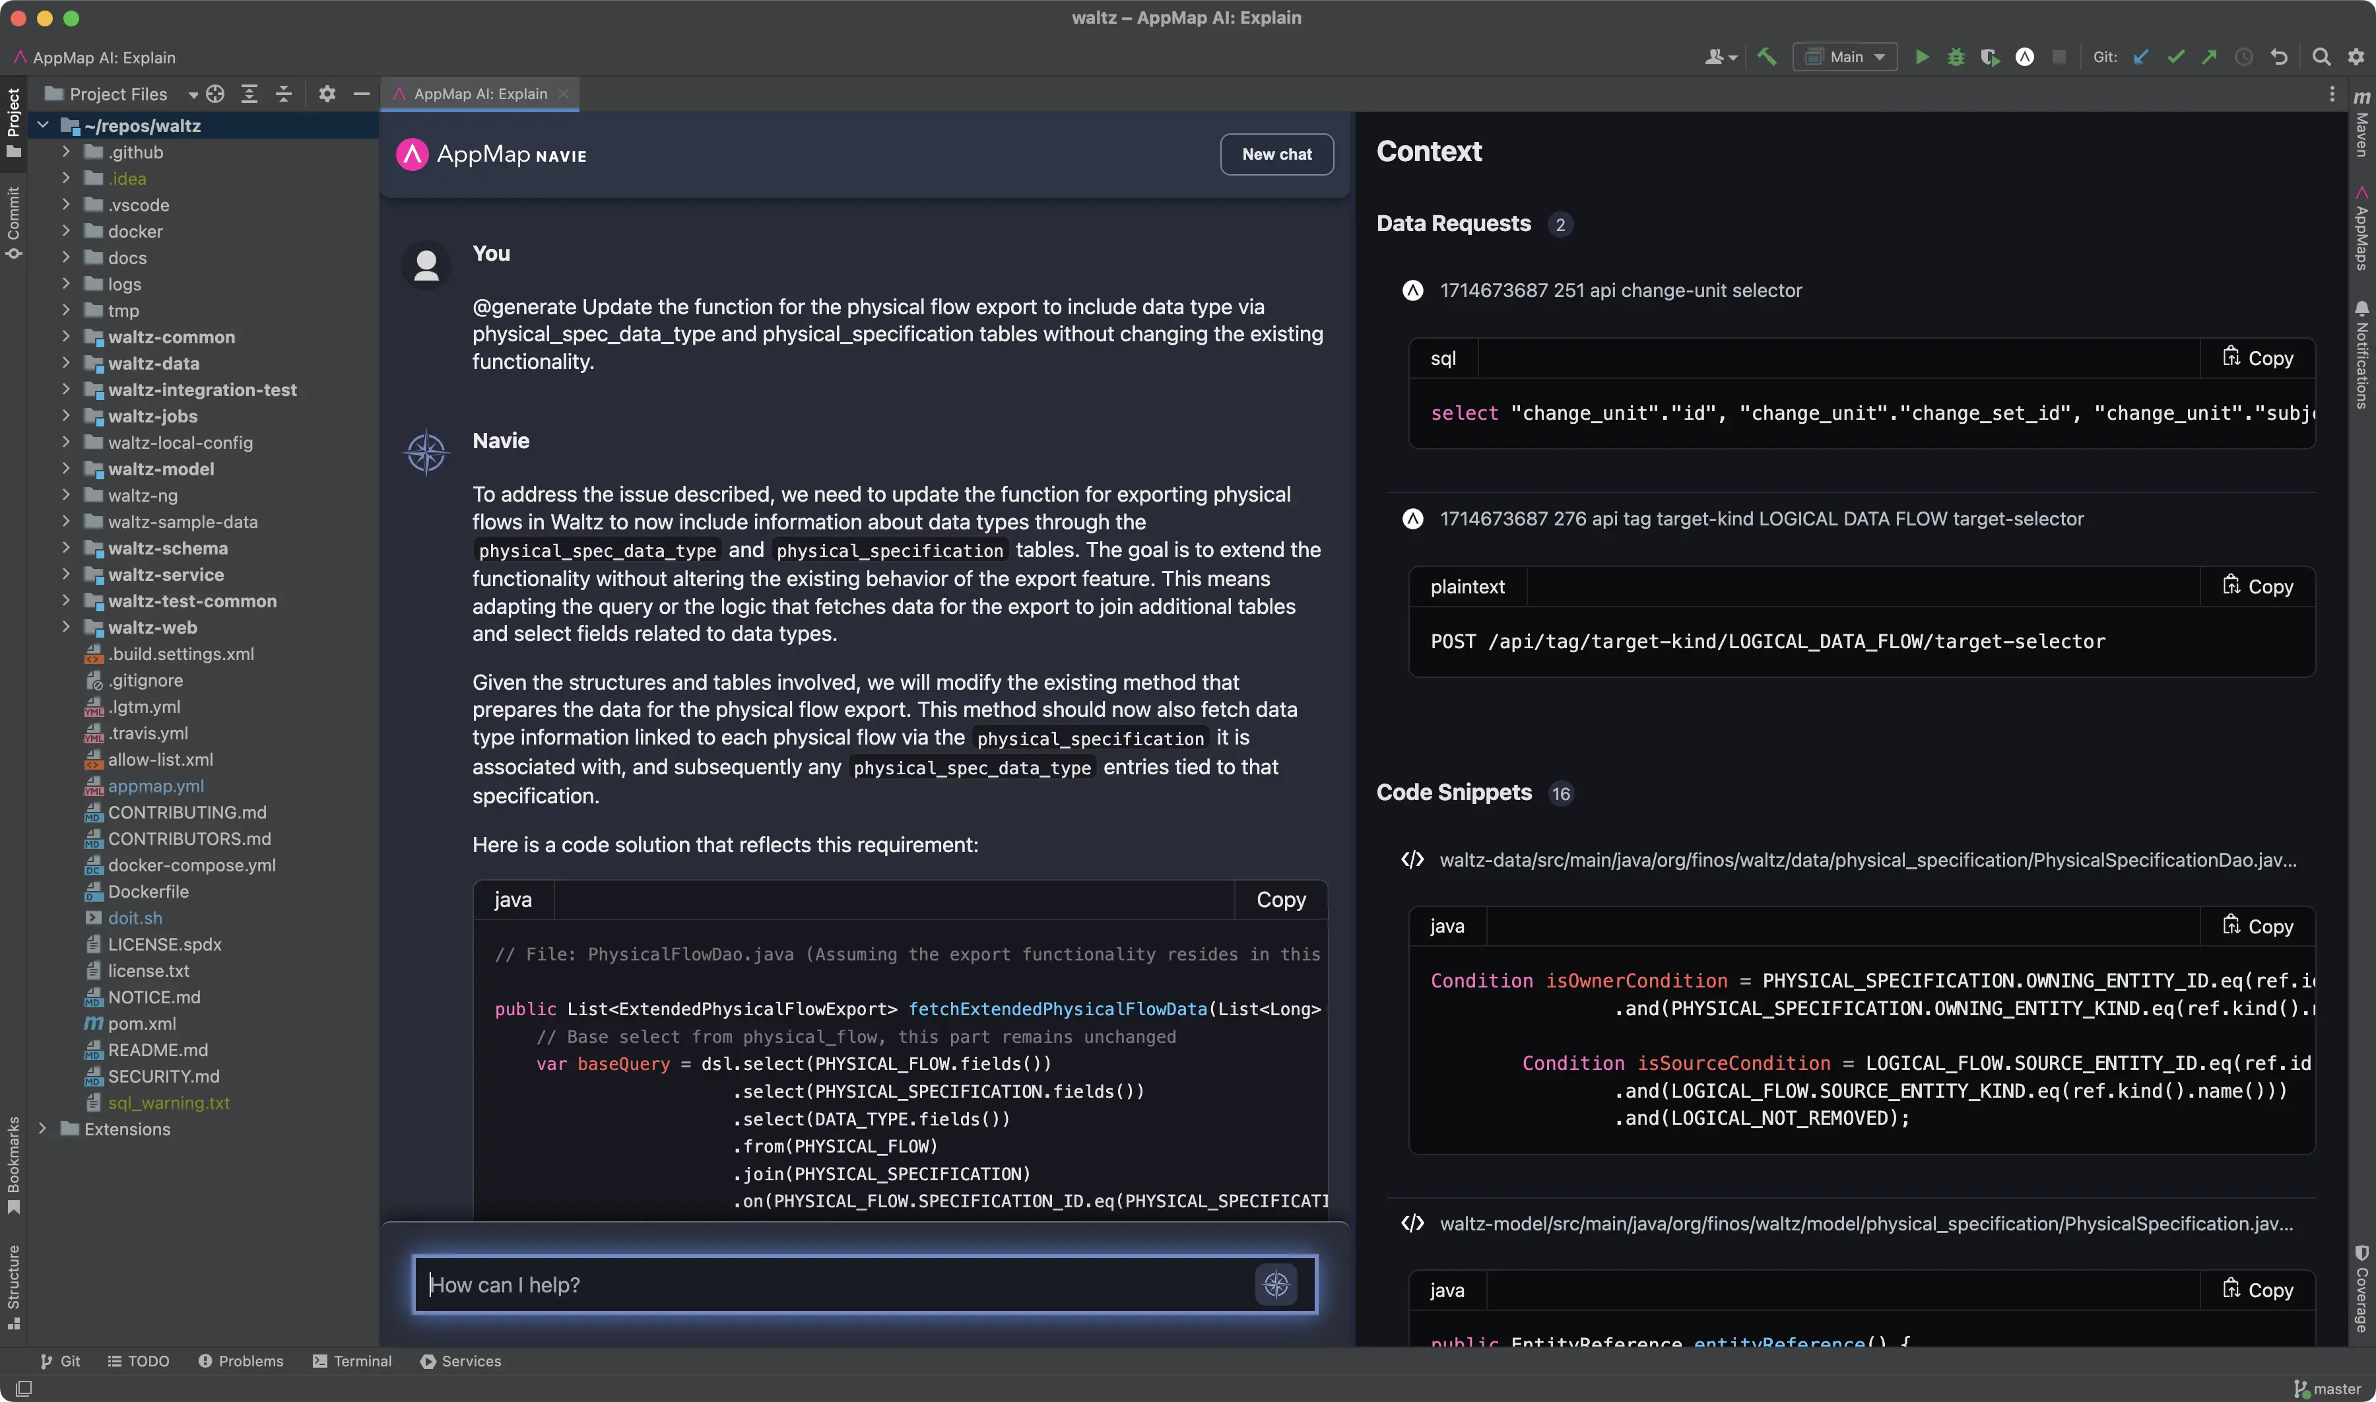Open the Main run configuration dropdown

[1845, 57]
